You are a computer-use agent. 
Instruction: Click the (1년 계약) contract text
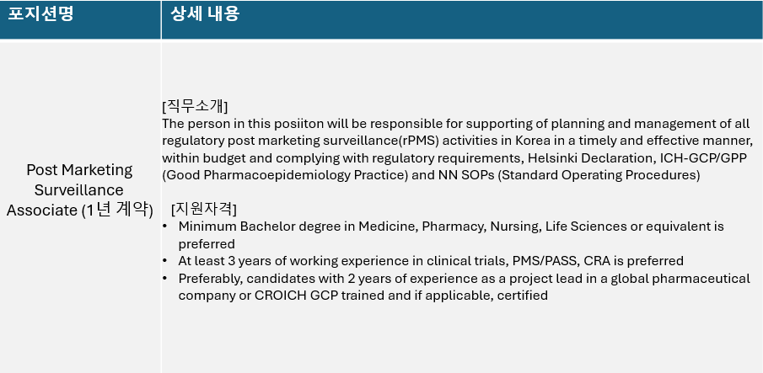pyautogui.click(x=117, y=210)
